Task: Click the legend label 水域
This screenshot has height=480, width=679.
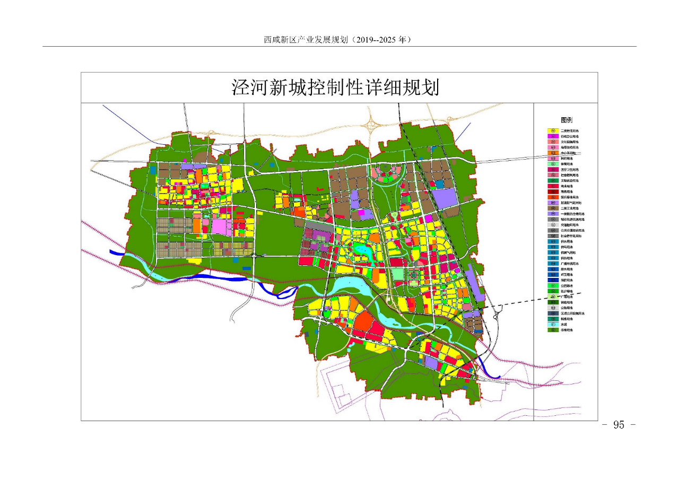Action: 564,324
